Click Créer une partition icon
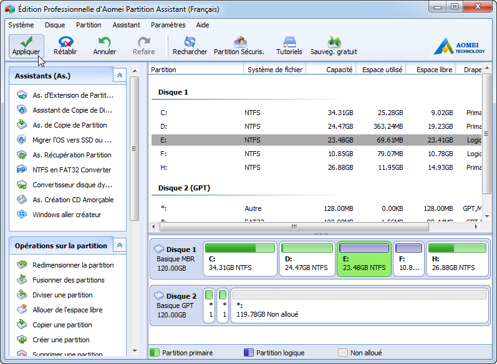Viewport: 497px width, 364px height. pos(22,339)
